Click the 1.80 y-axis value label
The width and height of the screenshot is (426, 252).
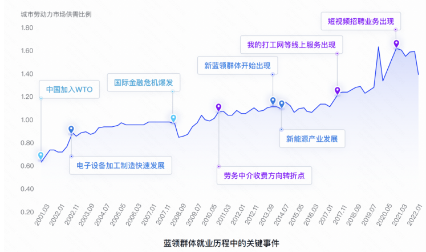pyautogui.click(x=27, y=28)
